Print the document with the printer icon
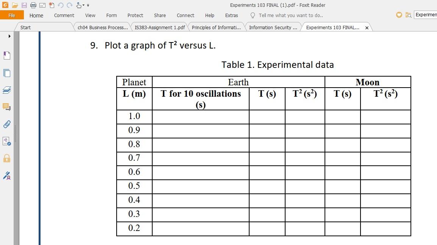Image resolution: width=437 pixels, height=245 pixels. [33, 5]
